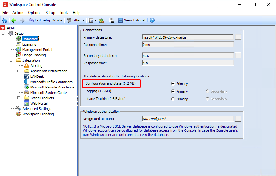This screenshot has width=276, height=176.
Task: Expand the Application Virtualization node
Action: point(19,71)
